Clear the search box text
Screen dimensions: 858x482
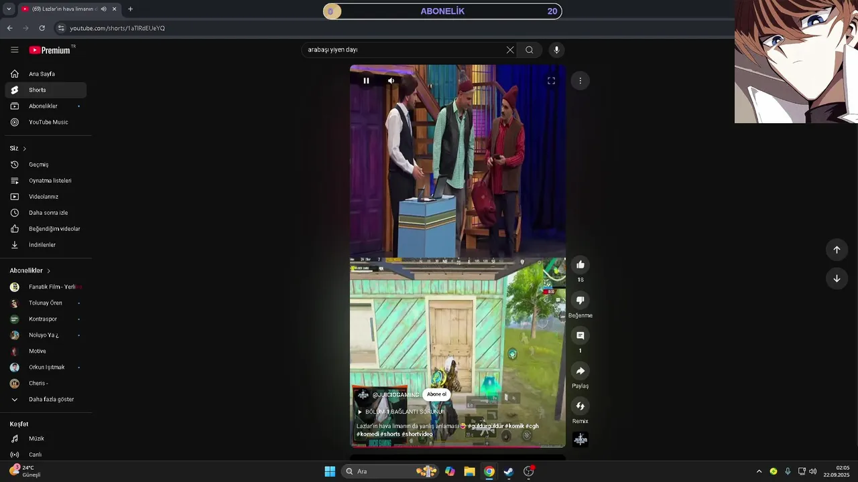[x=510, y=50]
